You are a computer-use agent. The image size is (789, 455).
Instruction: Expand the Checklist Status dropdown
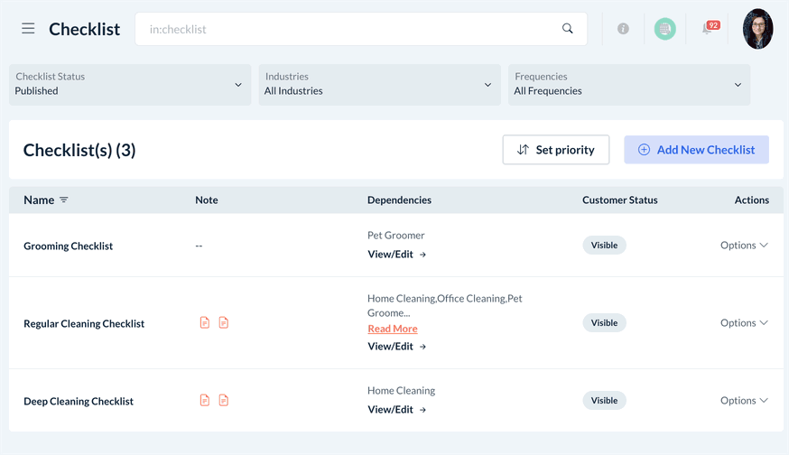coord(130,84)
